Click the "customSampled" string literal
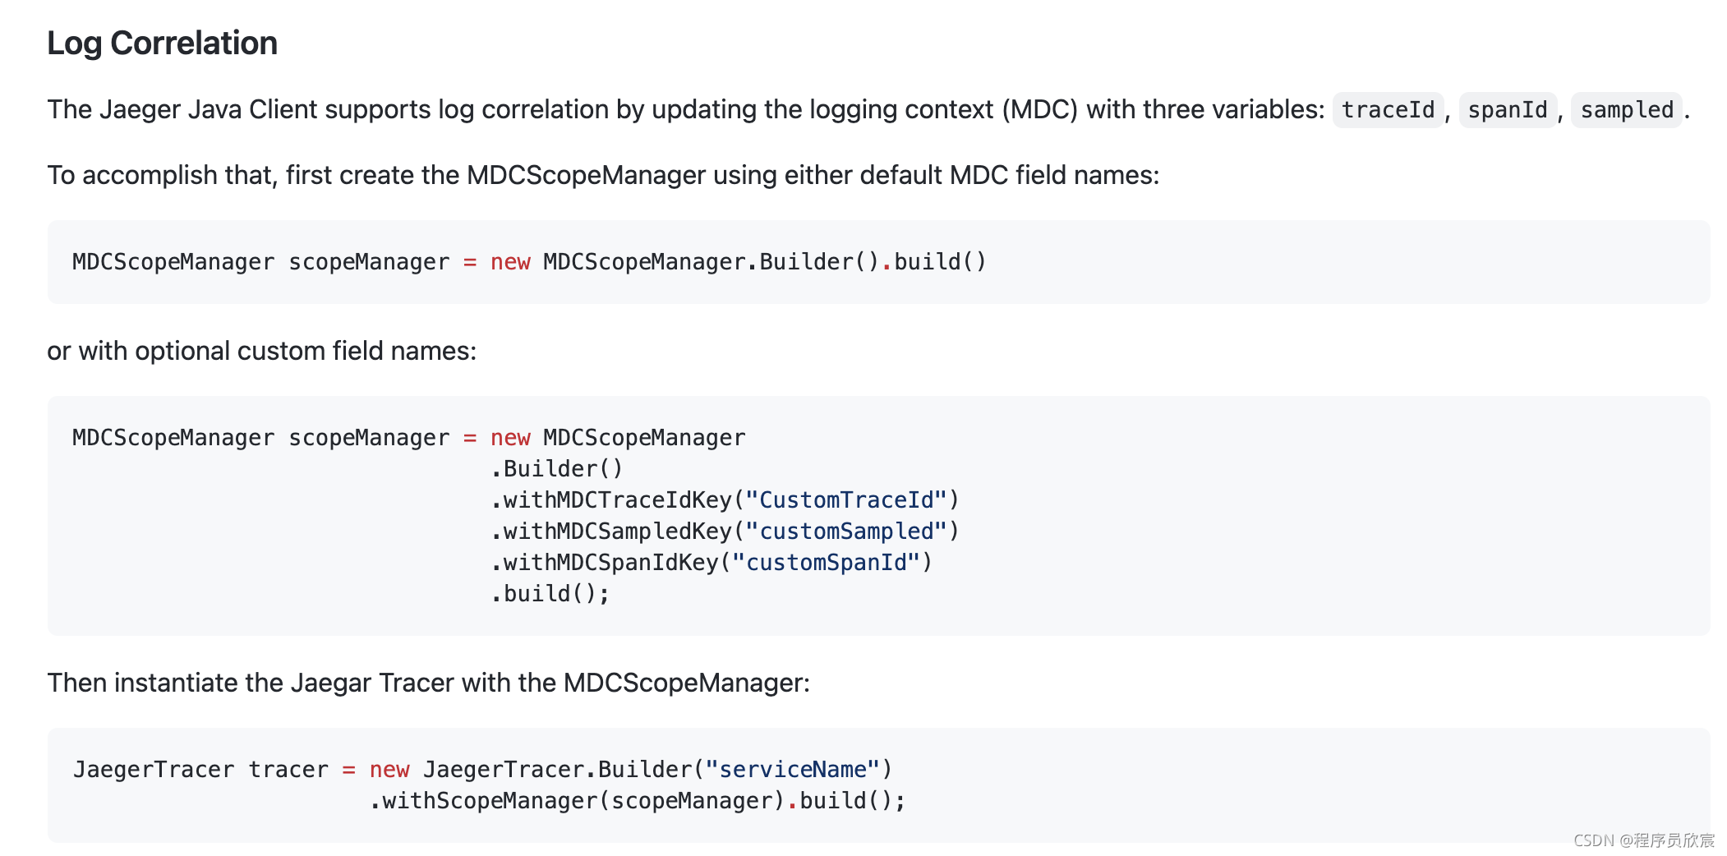Viewport: 1727px width, 856px height. pyautogui.click(x=846, y=532)
